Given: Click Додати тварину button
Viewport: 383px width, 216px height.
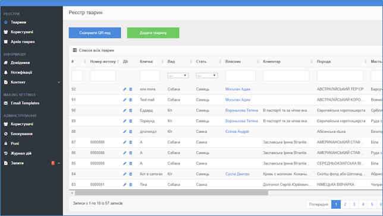Looking at the screenshot, I should pyautogui.click(x=153, y=33).
